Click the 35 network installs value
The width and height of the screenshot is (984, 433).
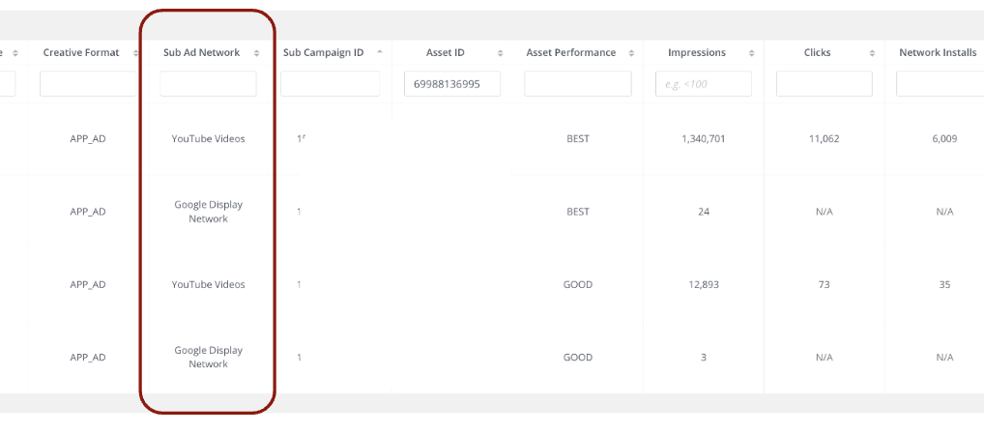point(944,284)
